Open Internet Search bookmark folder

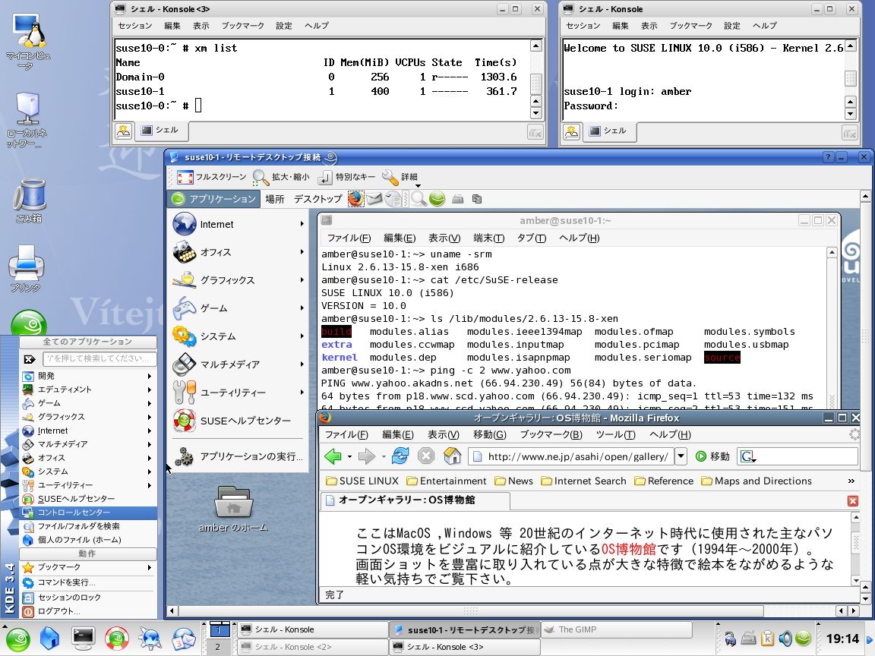583,481
